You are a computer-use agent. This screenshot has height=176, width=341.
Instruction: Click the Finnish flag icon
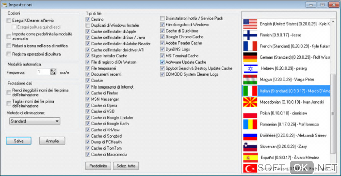click(x=250, y=35)
